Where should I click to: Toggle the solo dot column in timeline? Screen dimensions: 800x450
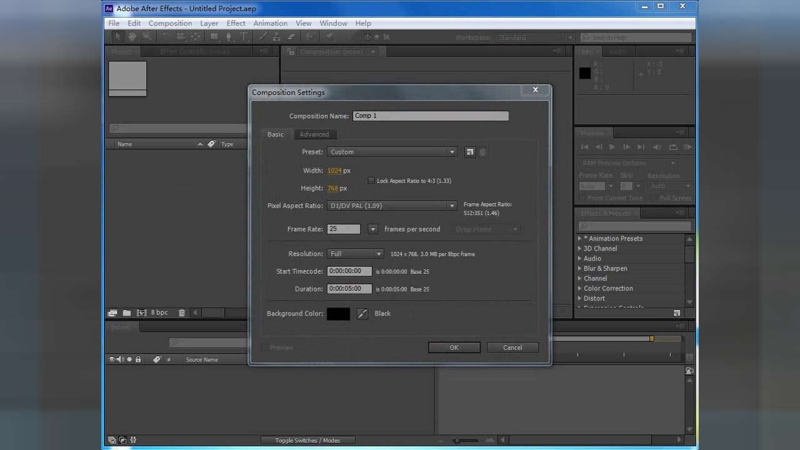[x=129, y=359]
